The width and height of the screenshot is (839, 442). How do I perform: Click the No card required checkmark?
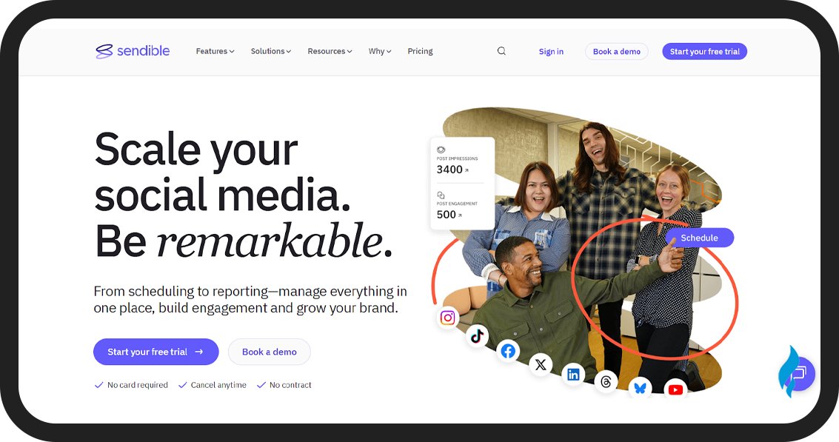(98, 384)
